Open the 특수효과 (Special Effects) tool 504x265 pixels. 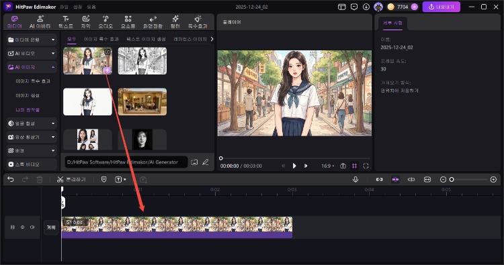(198, 22)
